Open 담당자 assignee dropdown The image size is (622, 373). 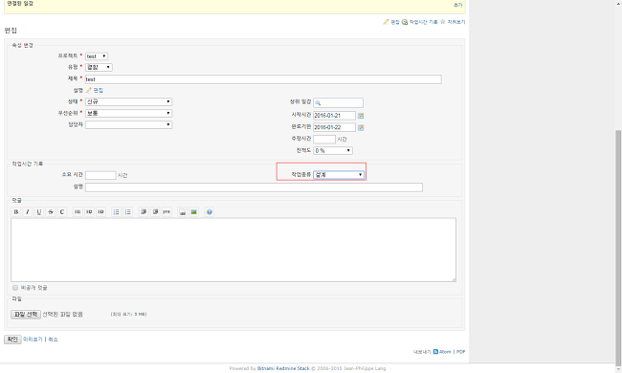click(x=128, y=125)
